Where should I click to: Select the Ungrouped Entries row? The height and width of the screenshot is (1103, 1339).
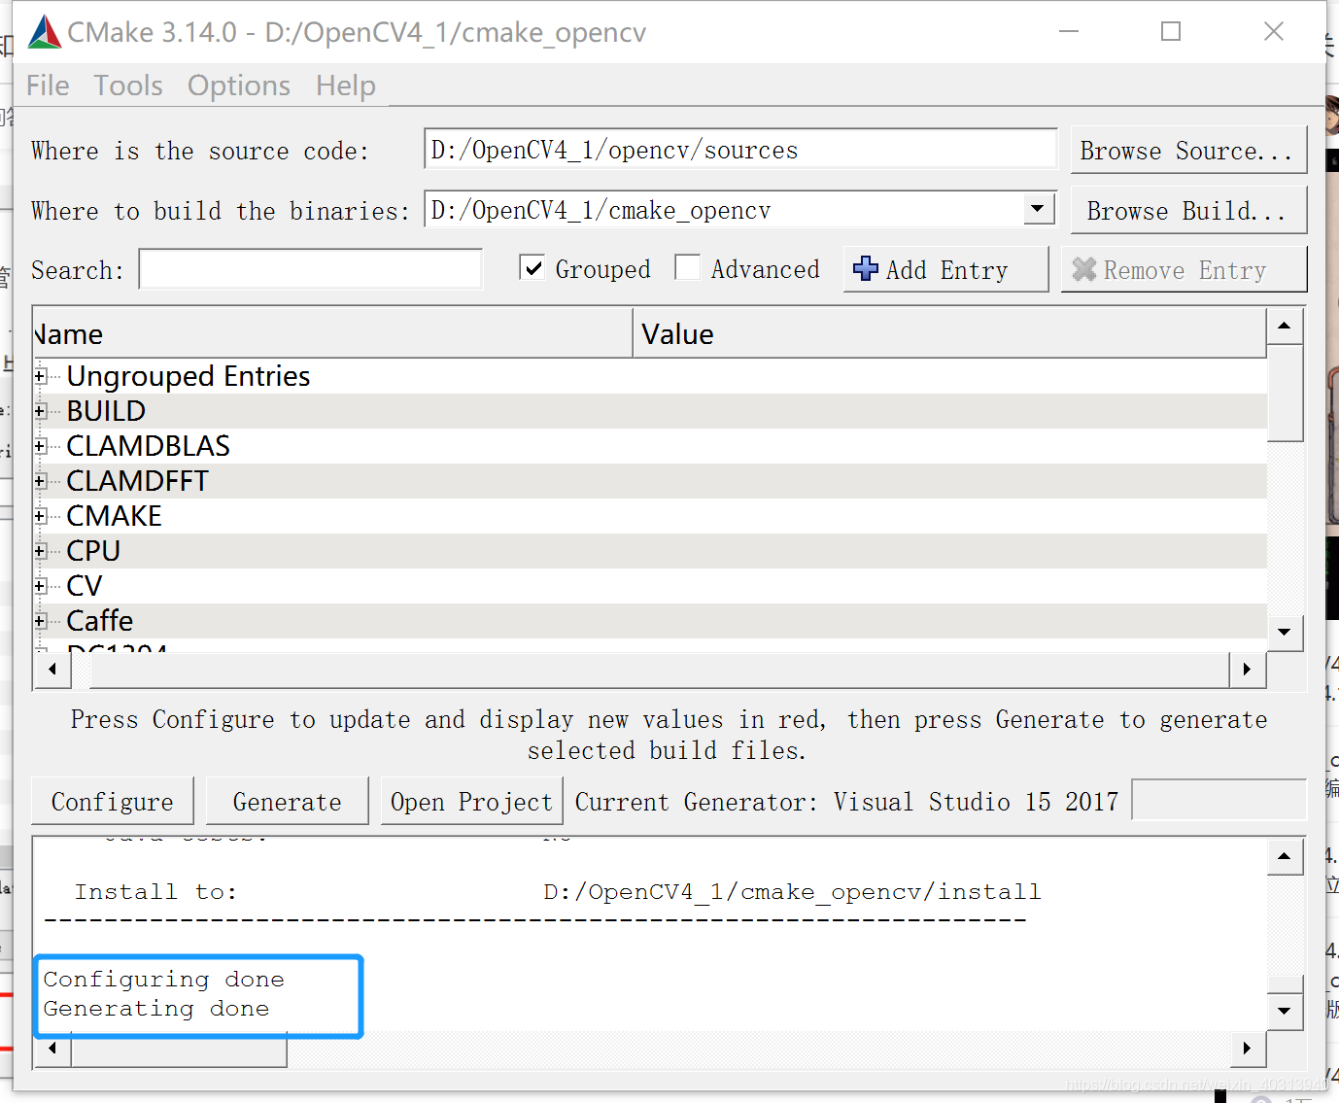(649, 376)
